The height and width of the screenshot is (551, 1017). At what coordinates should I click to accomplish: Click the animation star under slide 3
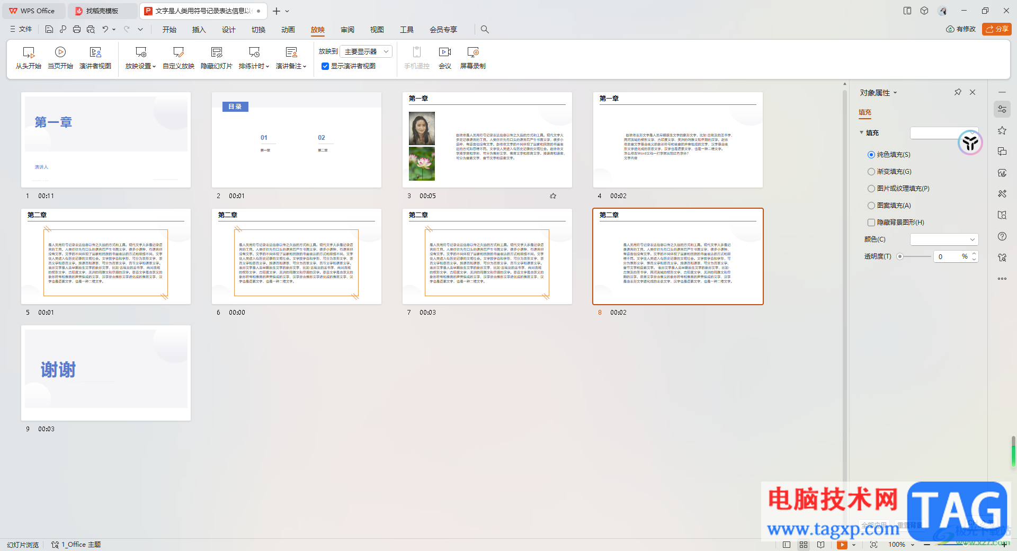[x=553, y=196]
